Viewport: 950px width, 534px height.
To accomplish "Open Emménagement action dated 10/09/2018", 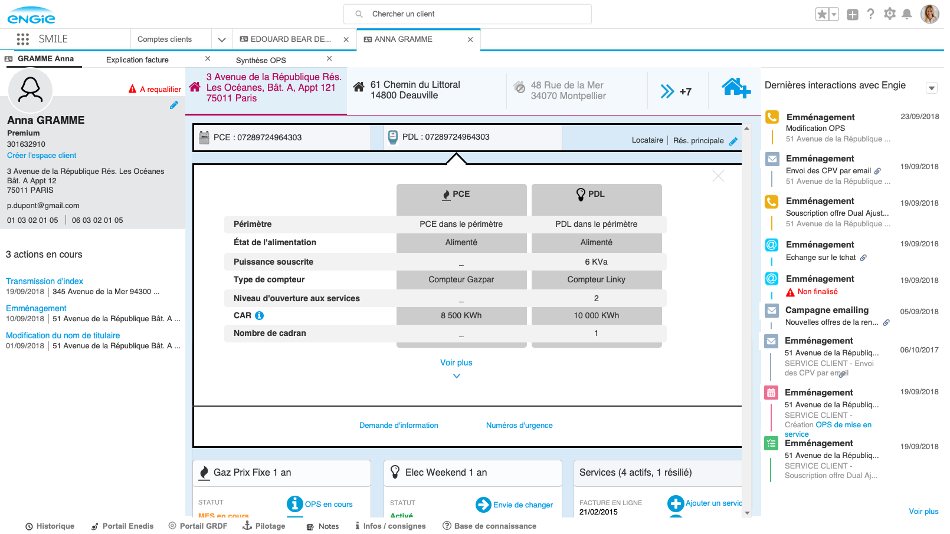I will pos(36,308).
